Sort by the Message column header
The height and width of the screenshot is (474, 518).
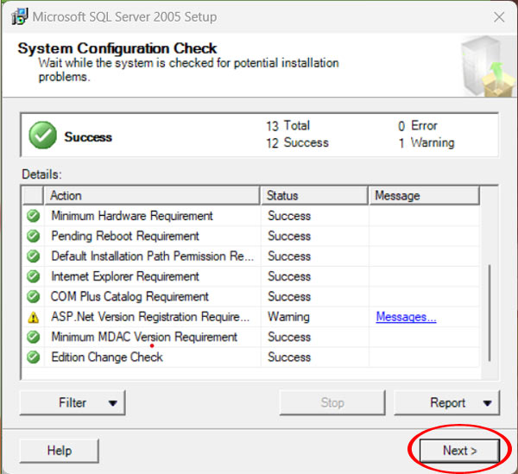[424, 195]
